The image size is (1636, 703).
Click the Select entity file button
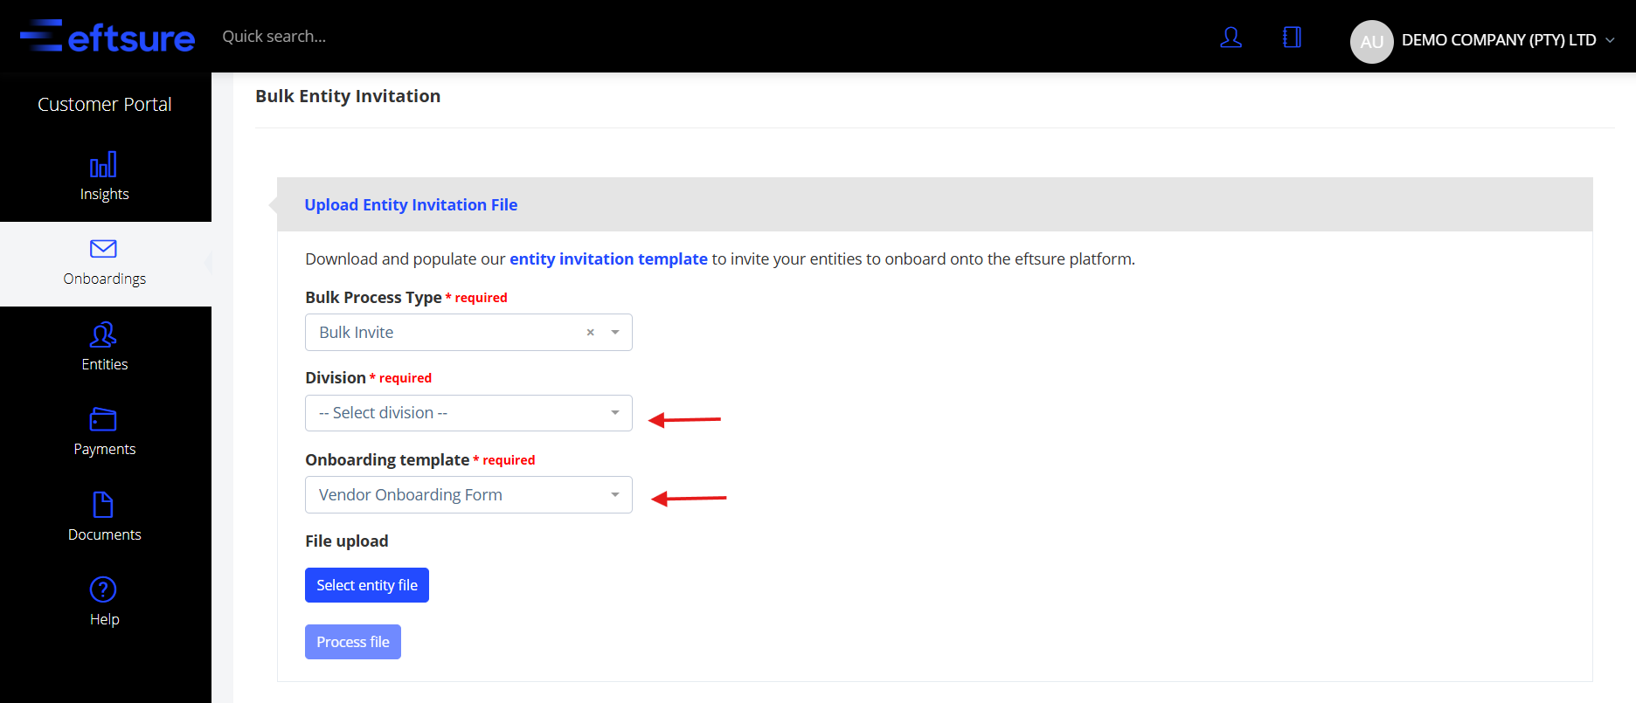(x=367, y=585)
